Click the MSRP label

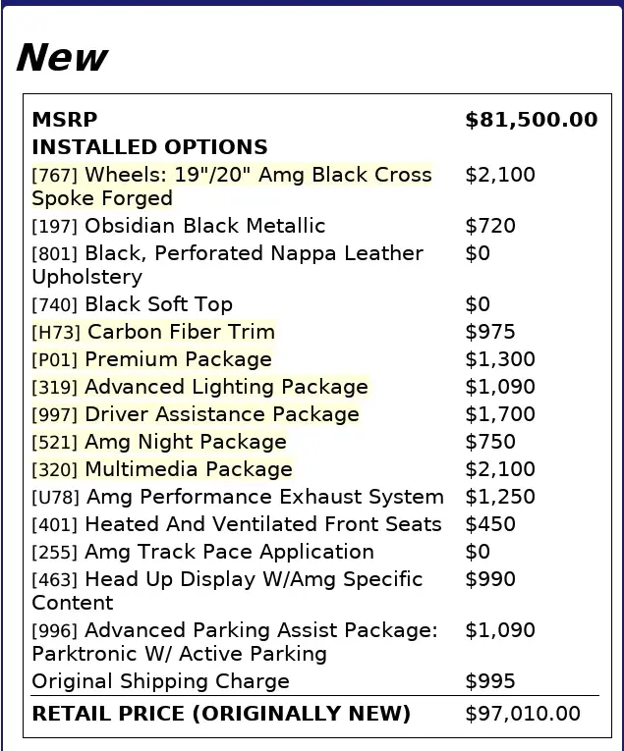pyautogui.click(x=65, y=121)
